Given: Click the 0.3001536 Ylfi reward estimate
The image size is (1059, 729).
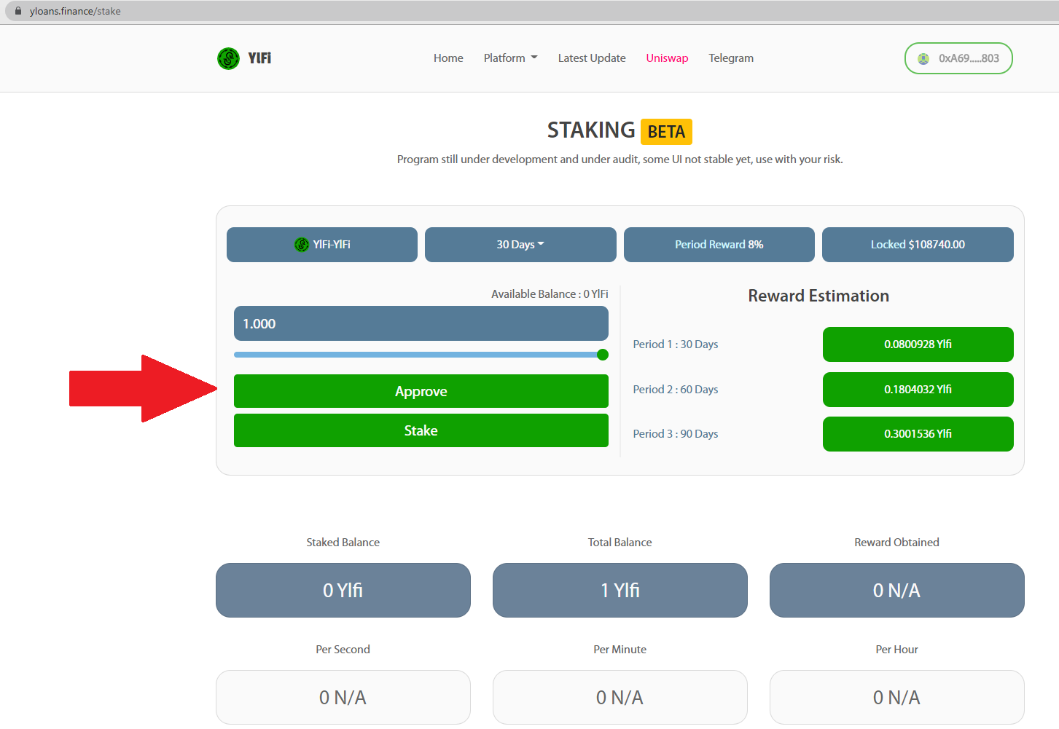Looking at the screenshot, I should (x=918, y=434).
